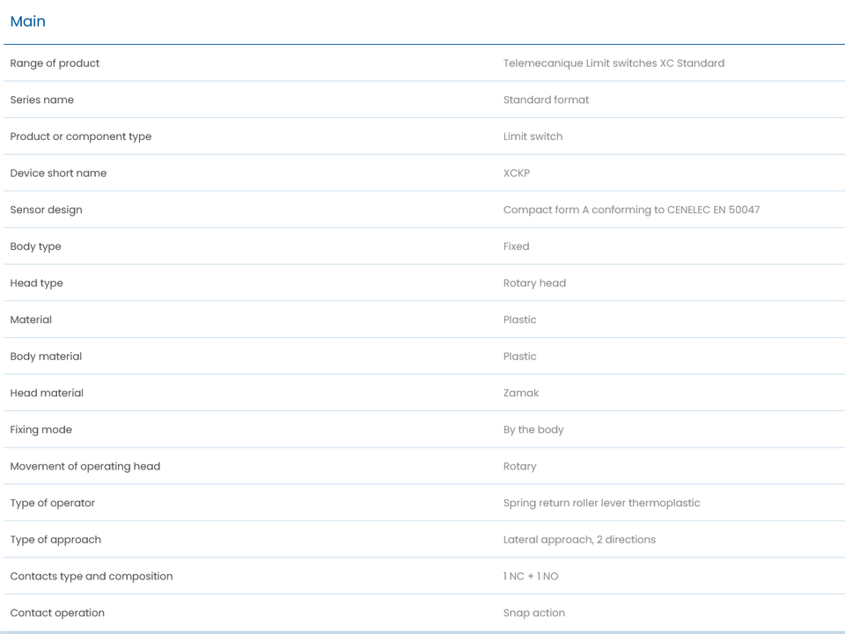This screenshot has height=634, width=845.
Task: Click the 'XCKP' value
Action: tap(517, 173)
